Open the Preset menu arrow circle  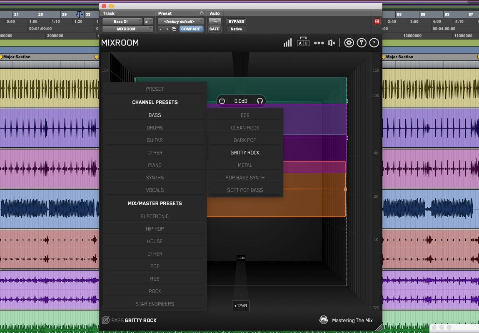[201, 13]
